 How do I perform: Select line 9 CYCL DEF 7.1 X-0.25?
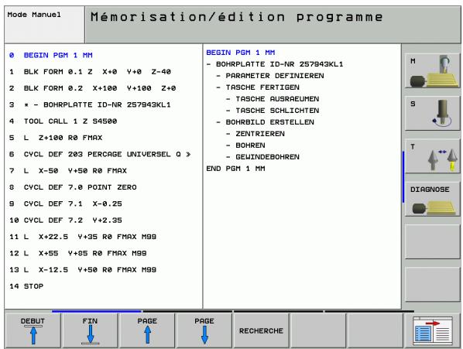pos(66,204)
